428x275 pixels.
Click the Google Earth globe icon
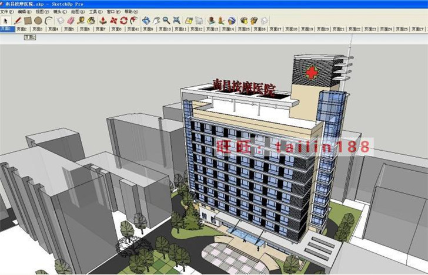click(232, 21)
